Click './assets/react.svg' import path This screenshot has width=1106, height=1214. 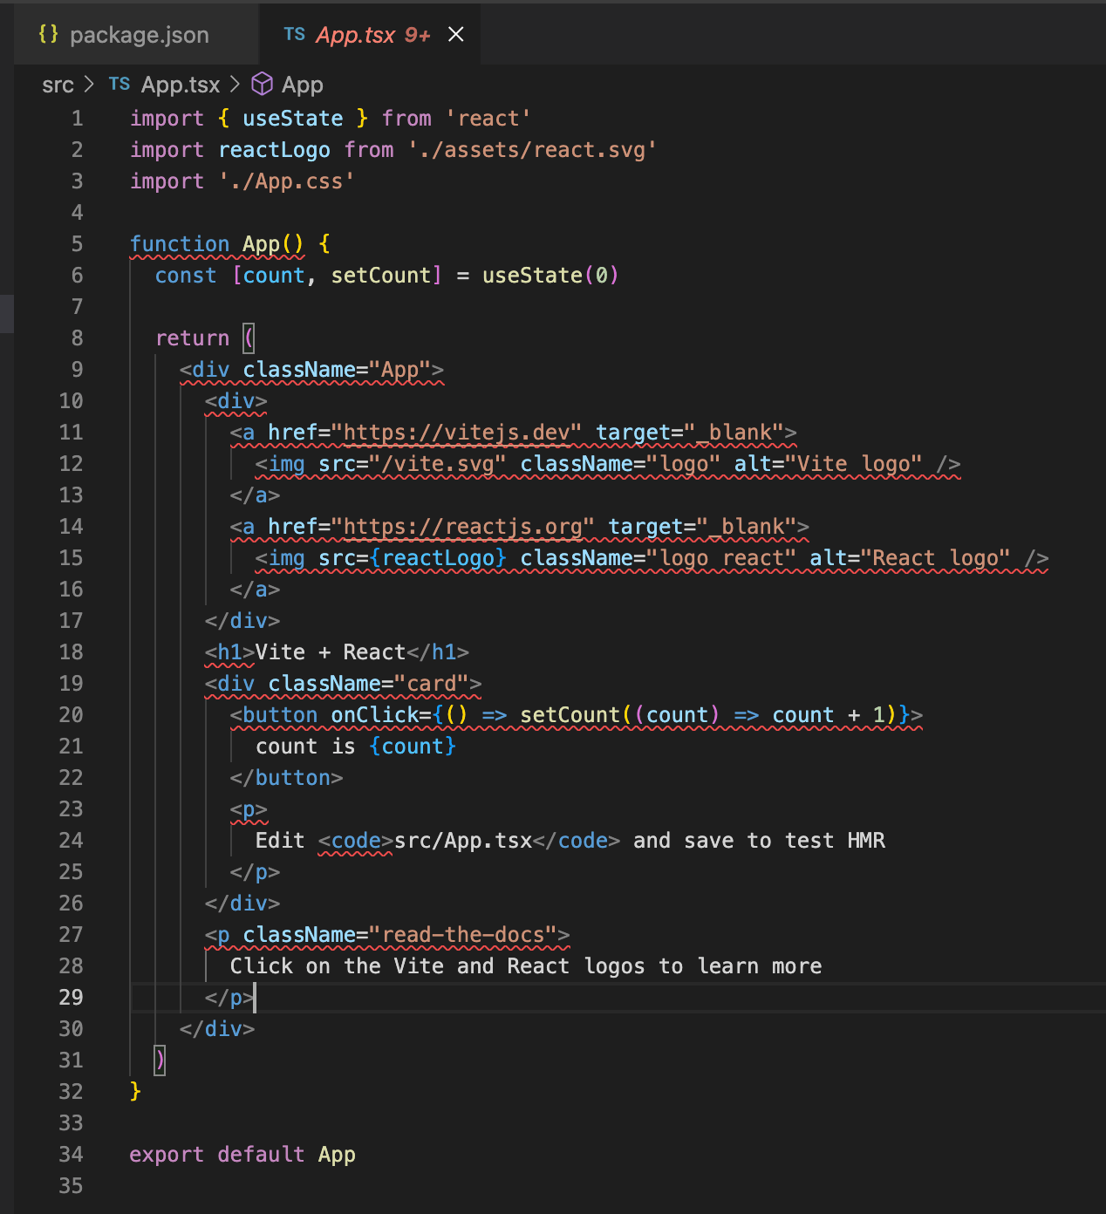532,150
